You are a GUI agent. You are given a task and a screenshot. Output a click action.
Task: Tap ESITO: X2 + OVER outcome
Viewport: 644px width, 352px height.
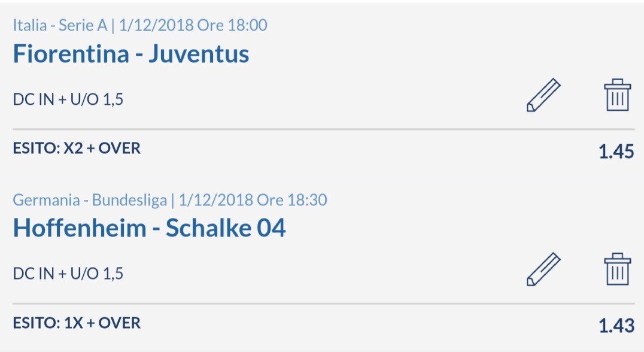[x=77, y=148]
